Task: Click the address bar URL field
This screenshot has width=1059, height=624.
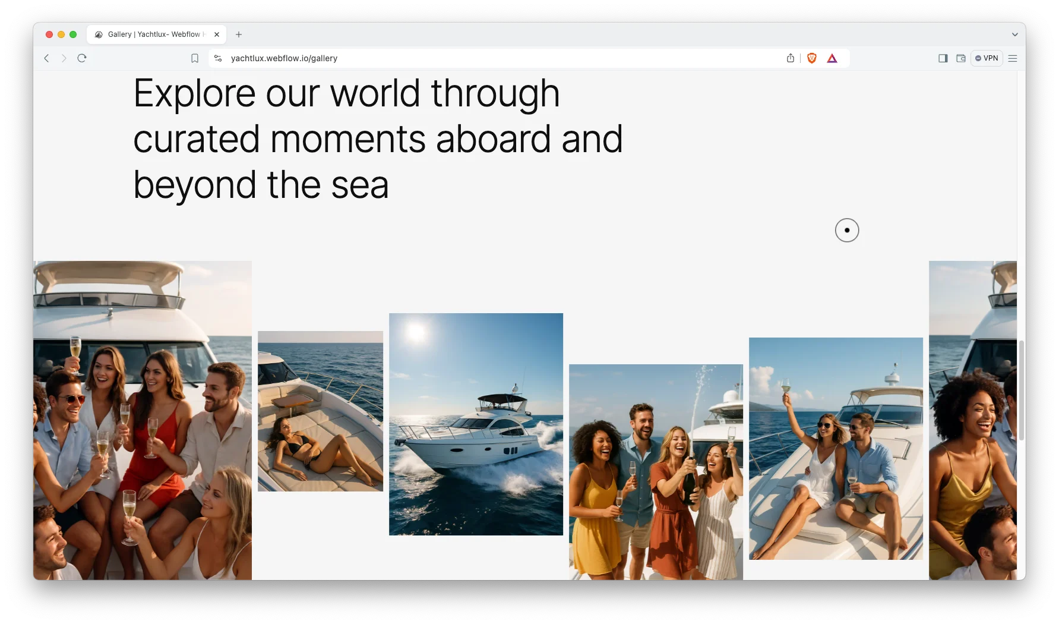Action: pyautogui.click(x=475, y=58)
